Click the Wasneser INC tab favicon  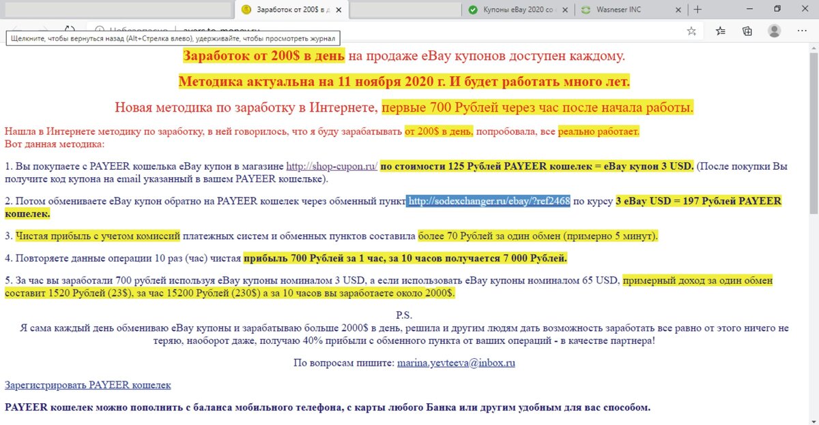(586, 10)
